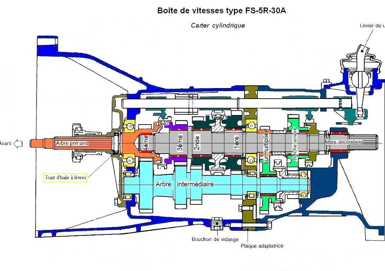Screen dimensions: 385x271
Task: Click the 'surmultipliée' gear label
Action: (x=266, y=146)
